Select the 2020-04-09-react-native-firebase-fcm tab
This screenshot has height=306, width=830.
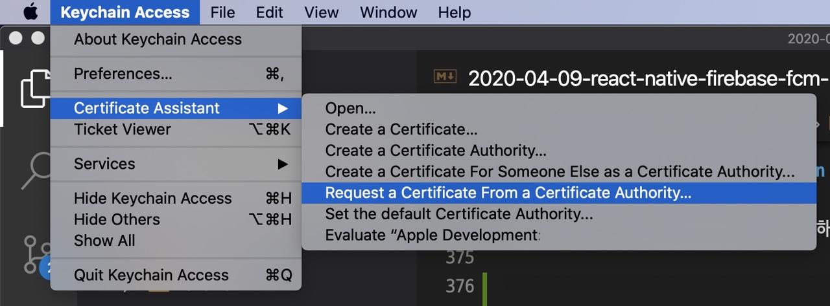click(x=648, y=78)
